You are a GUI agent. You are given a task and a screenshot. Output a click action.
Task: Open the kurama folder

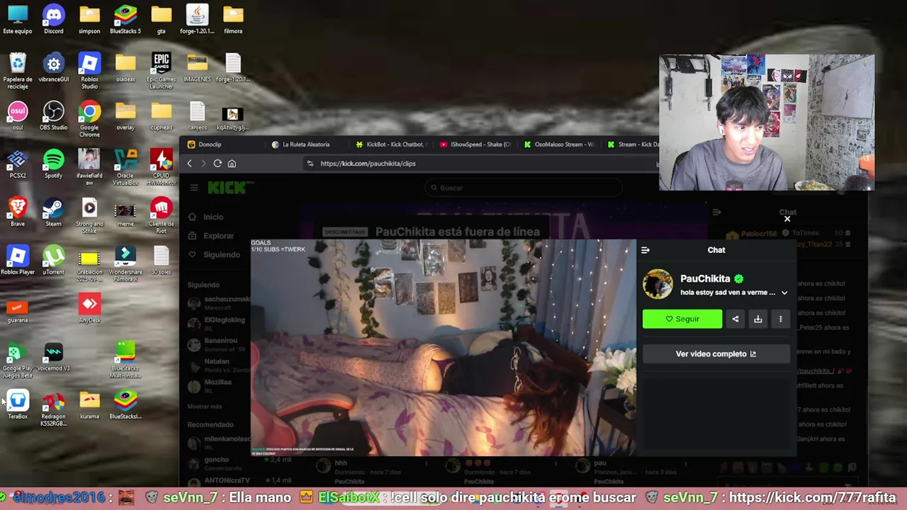89,404
